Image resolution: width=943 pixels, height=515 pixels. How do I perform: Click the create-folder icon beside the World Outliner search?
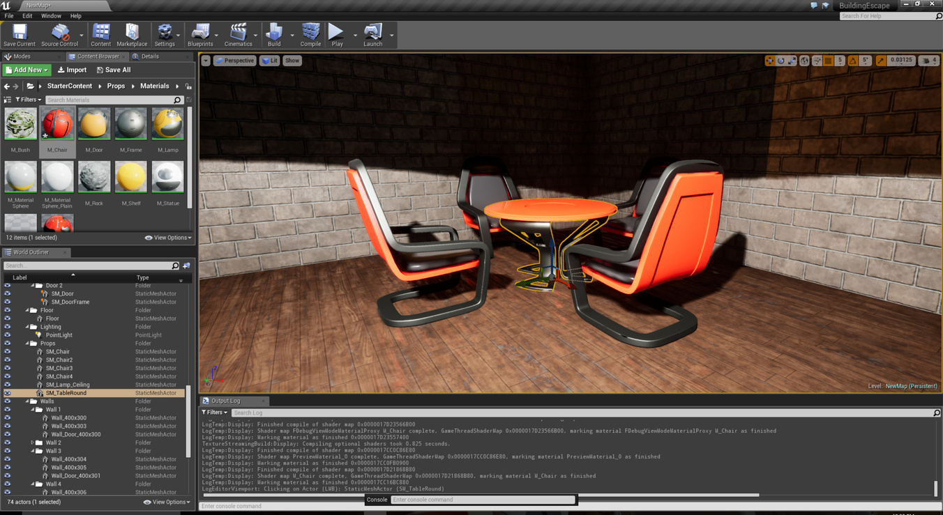(x=186, y=266)
